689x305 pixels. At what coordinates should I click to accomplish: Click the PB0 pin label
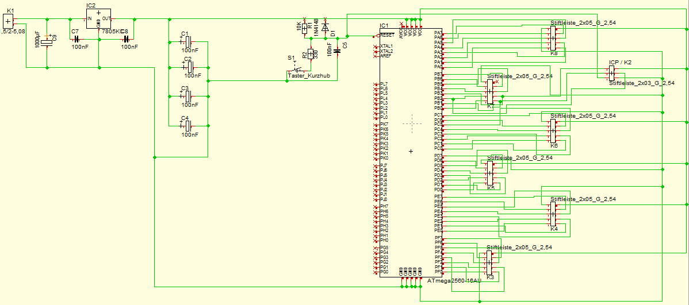coord(438,108)
